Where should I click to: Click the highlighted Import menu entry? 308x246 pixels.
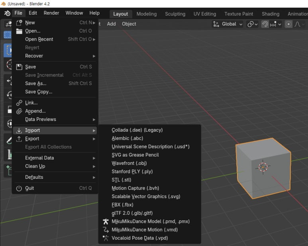coord(55,130)
